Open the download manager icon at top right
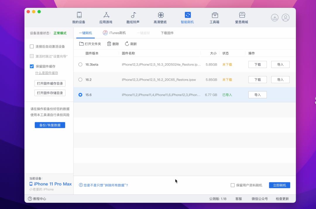This screenshot has width=316, height=209. 274,18
